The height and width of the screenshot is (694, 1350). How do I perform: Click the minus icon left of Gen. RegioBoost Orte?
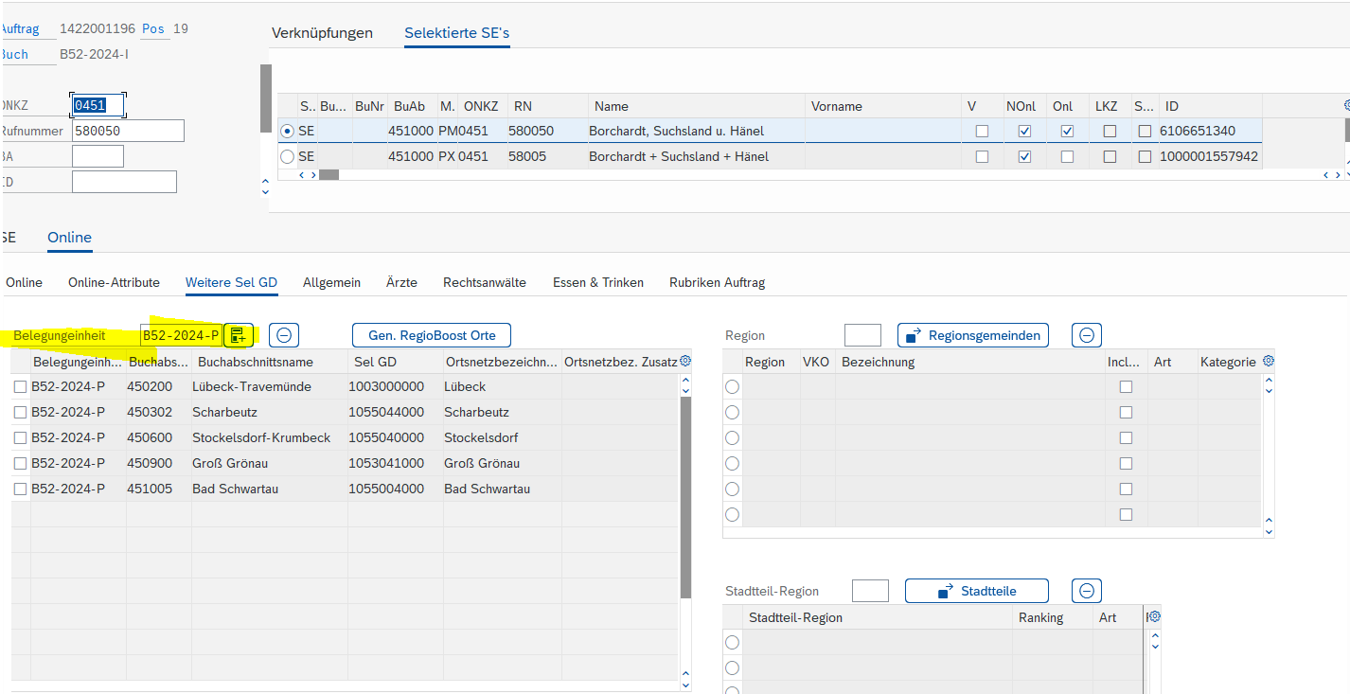click(284, 334)
